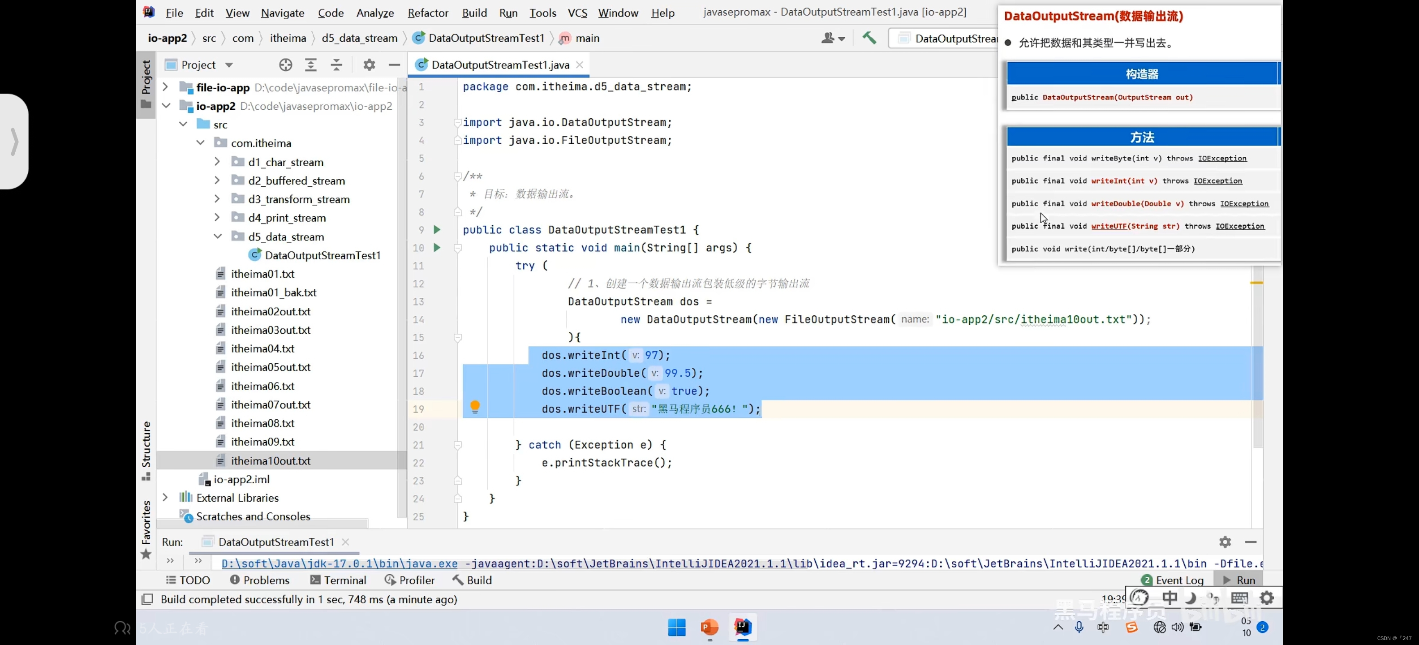Open Problems tool window
The image size is (1419, 645).
[x=259, y=580]
